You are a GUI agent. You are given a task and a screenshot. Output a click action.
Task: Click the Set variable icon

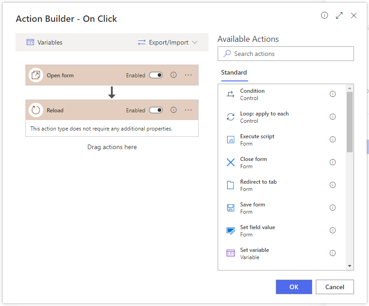click(230, 253)
